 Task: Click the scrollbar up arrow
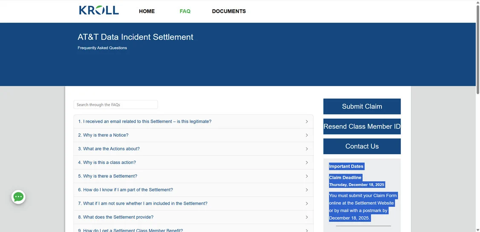pos(477,2)
